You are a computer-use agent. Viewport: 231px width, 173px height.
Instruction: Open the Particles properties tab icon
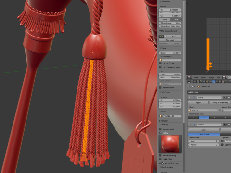click(226, 82)
